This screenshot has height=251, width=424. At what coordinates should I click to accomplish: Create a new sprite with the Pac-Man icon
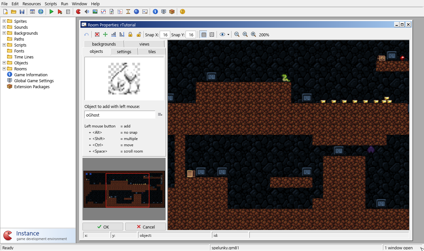tap(79, 12)
